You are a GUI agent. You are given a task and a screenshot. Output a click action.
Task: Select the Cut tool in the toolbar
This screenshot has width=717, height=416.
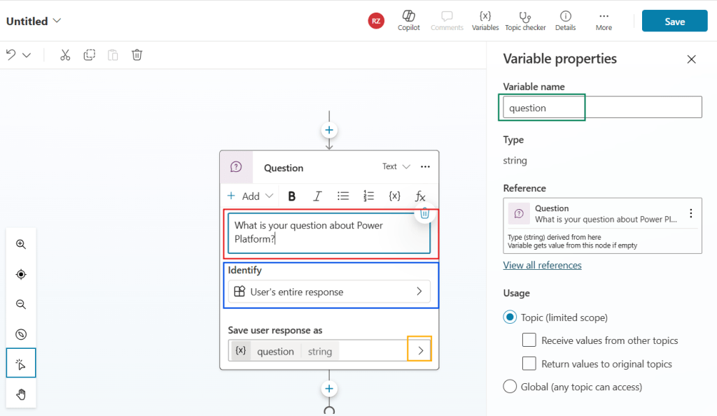coord(65,55)
